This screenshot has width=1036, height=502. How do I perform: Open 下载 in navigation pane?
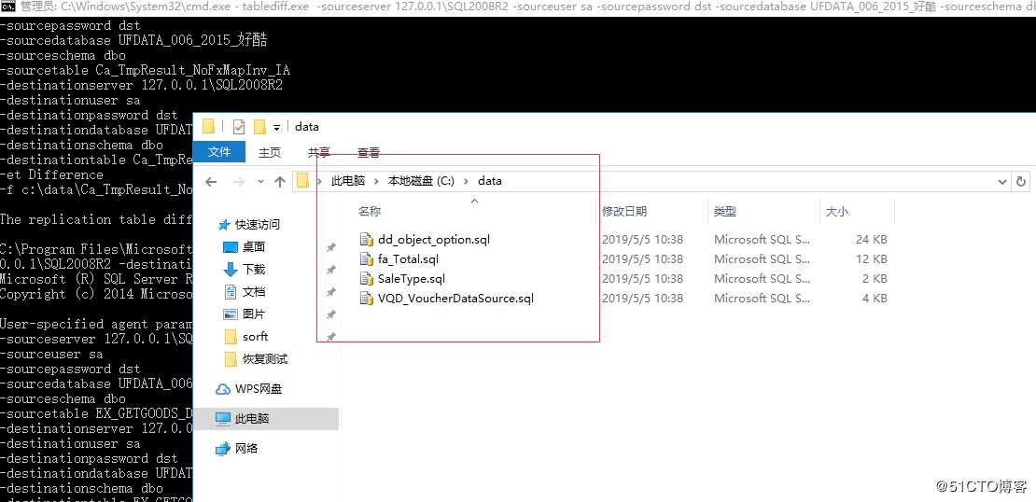(x=254, y=270)
